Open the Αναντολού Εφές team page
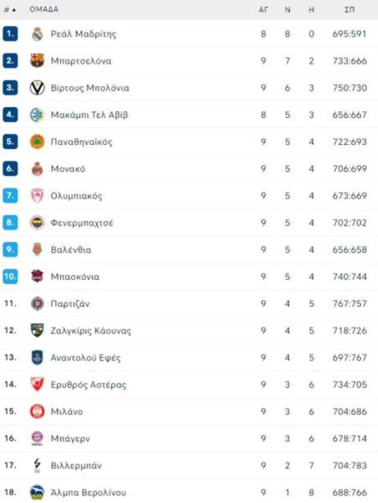378x503 pixels. (x=86, y=357)
